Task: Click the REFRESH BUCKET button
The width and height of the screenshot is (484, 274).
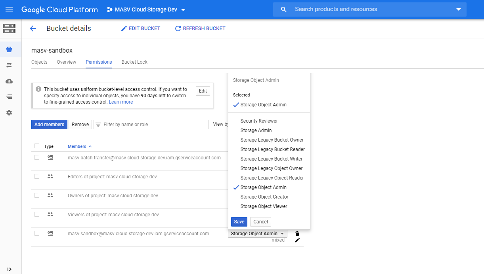Action: click(200, 28)
